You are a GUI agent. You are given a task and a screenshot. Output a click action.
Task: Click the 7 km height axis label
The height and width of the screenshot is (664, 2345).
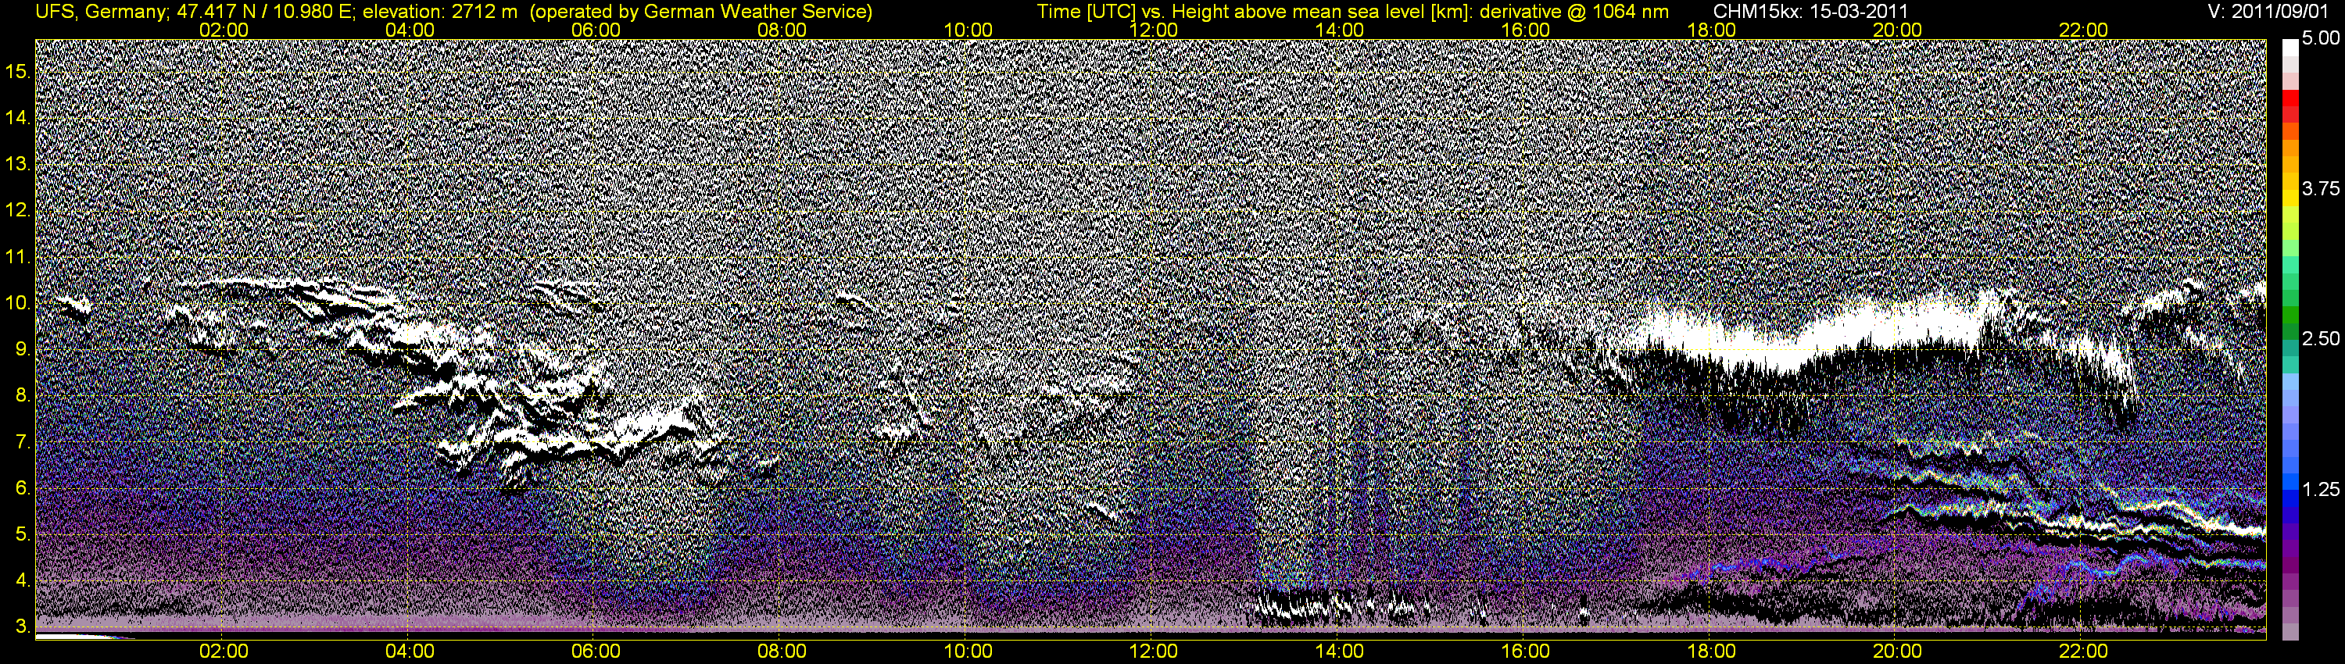23,442
